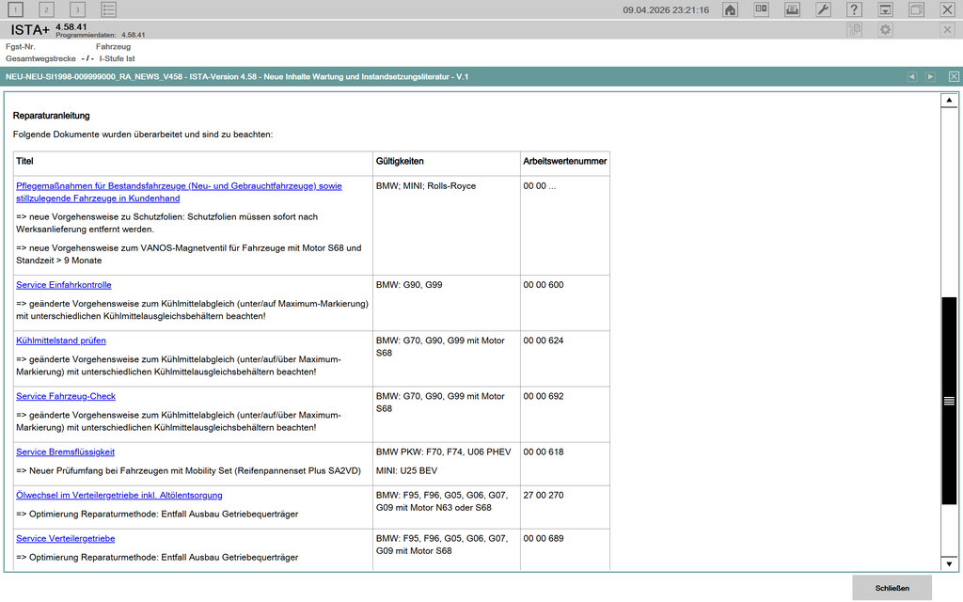Open Service Bremsflüssigkeit link
The height and width of the screenshot is (602, 963).
coord(65,452)
